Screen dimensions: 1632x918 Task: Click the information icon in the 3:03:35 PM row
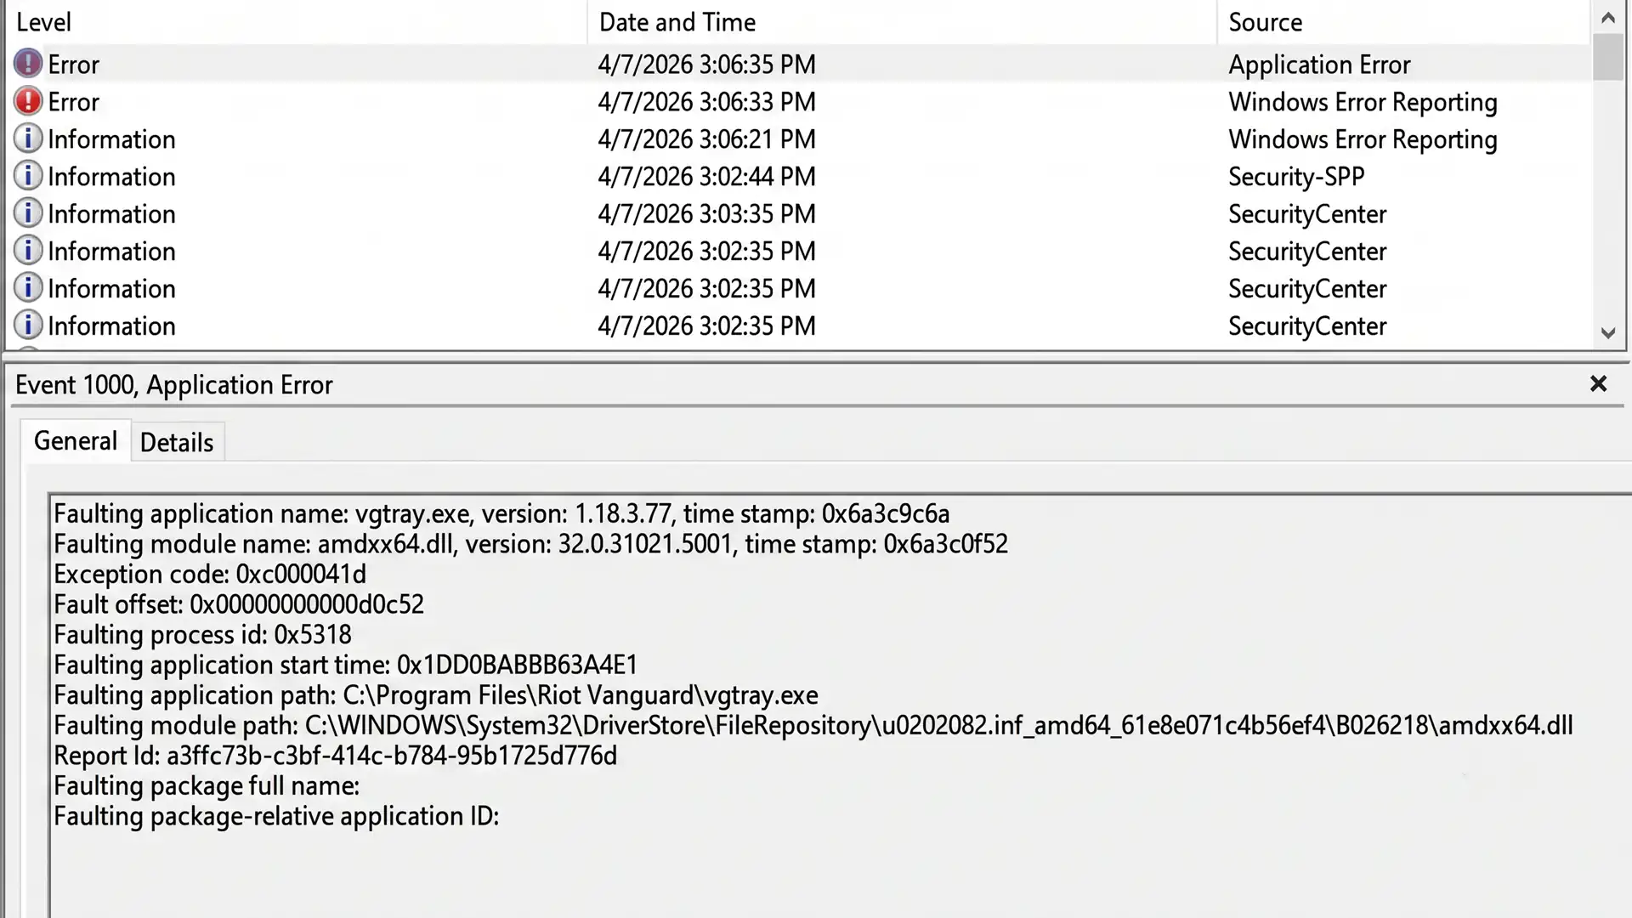[x=28, y=213]
